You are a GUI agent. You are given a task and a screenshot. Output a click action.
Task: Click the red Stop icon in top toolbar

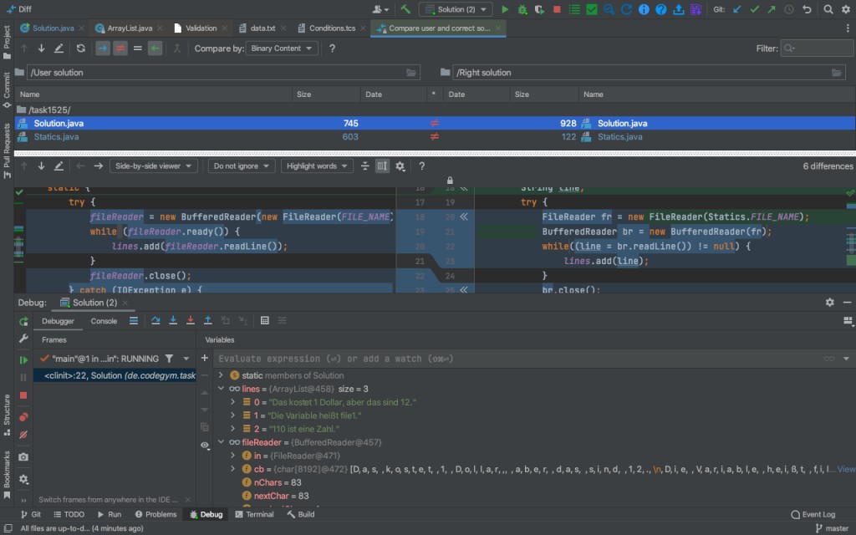pos(557,9)
